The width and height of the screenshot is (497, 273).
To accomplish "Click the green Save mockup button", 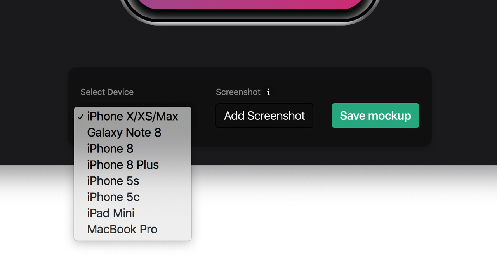I will point(375,116).
